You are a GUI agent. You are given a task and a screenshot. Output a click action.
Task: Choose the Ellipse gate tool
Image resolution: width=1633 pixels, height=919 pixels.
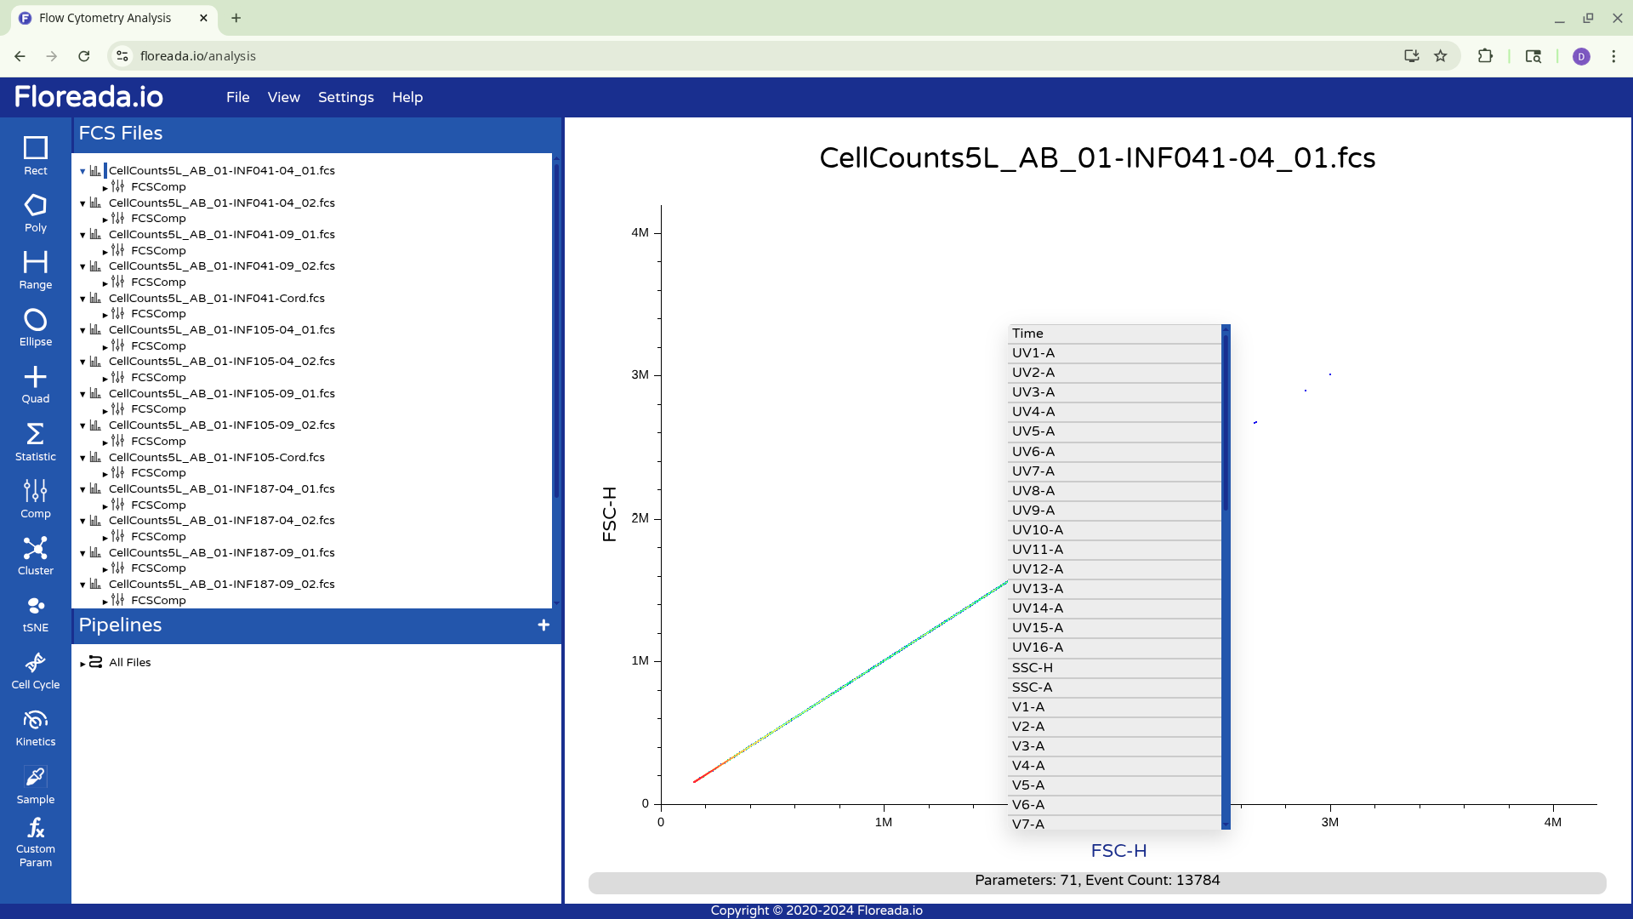point(35,327)
